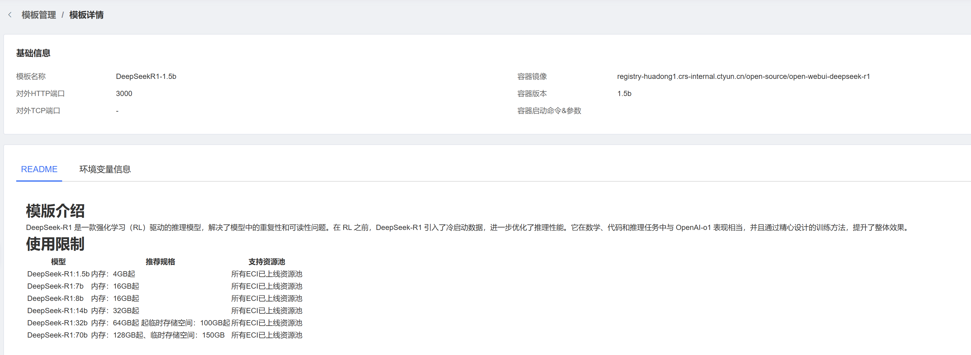Switch to README tab
The height and width of the screenshot is (355, 971).
tap(39, 169)
